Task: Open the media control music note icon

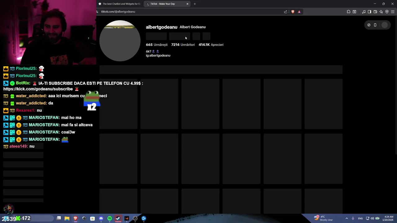Action: click(x=364, y=12)
